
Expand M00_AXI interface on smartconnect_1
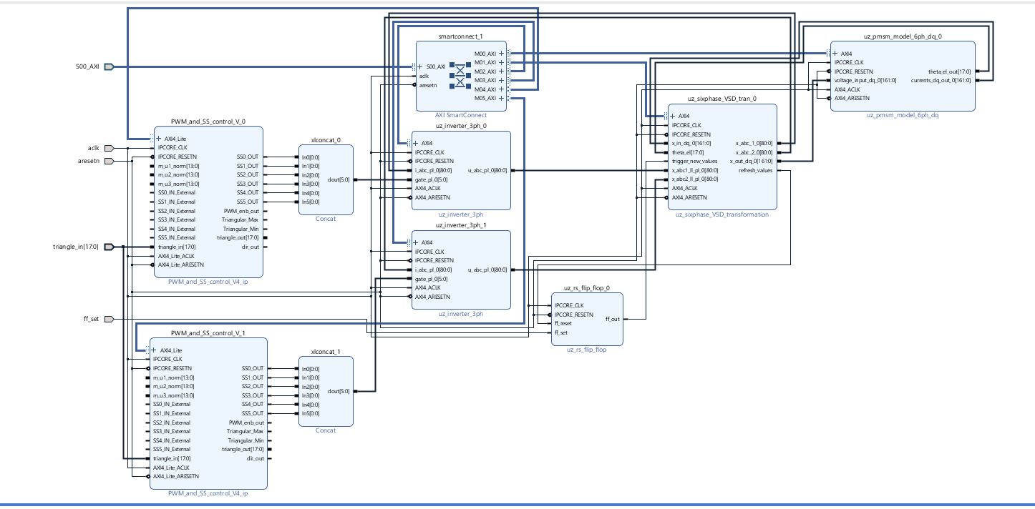tap(501, 54)
